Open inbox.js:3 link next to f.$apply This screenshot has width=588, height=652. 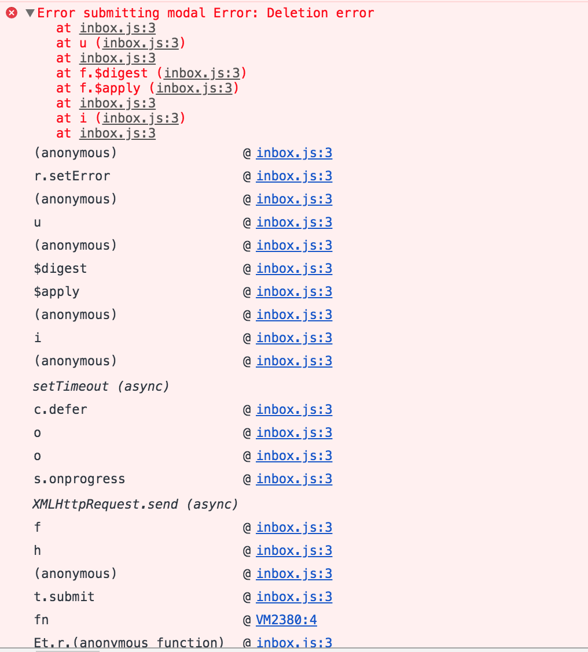(x=194, y=88)
